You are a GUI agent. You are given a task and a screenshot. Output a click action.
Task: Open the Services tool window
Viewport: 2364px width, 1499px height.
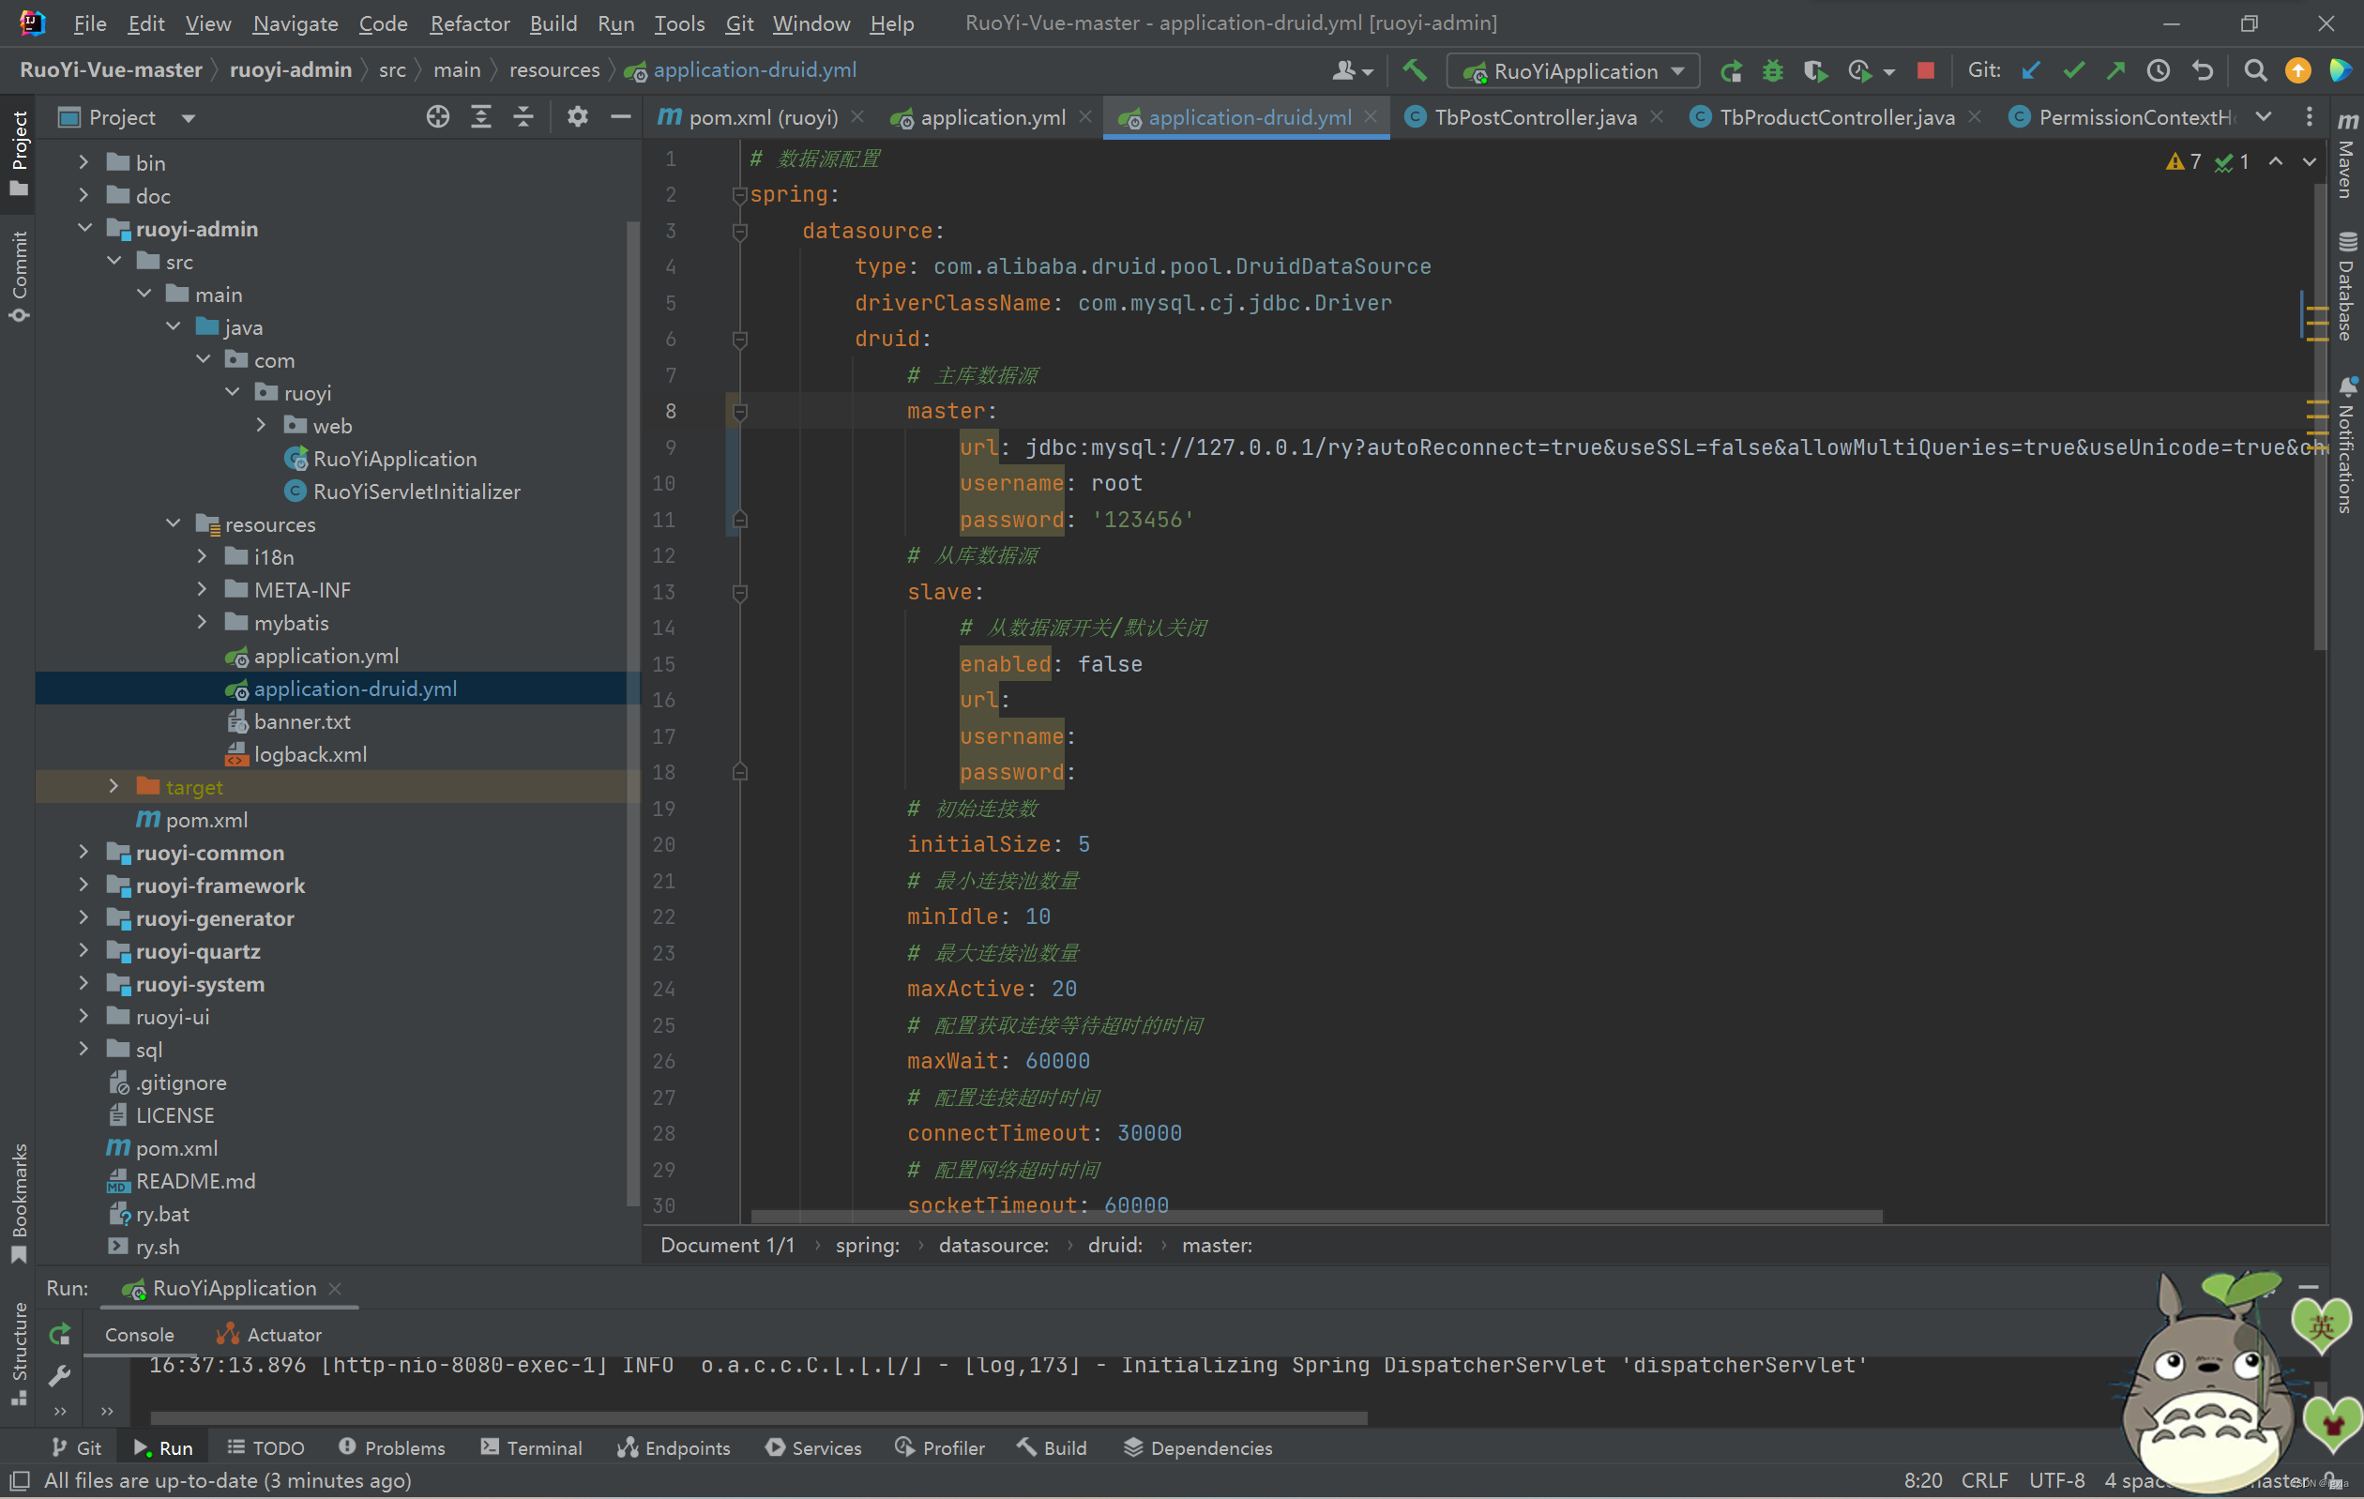(814, 1448)
